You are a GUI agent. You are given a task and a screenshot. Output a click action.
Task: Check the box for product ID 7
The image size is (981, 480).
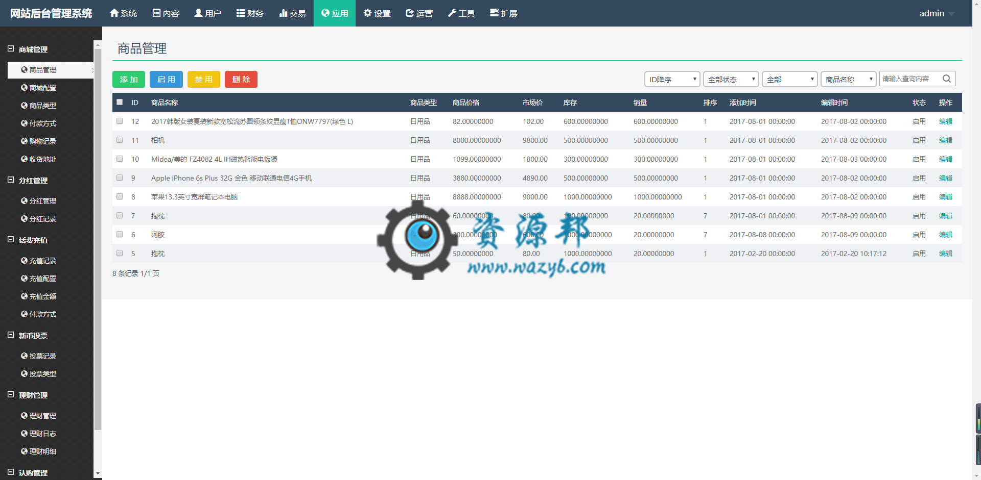[x=120, y=215]
